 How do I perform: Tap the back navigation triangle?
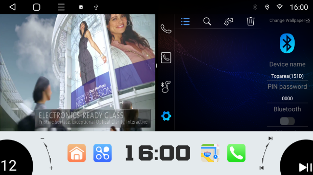tap(13, 7)
